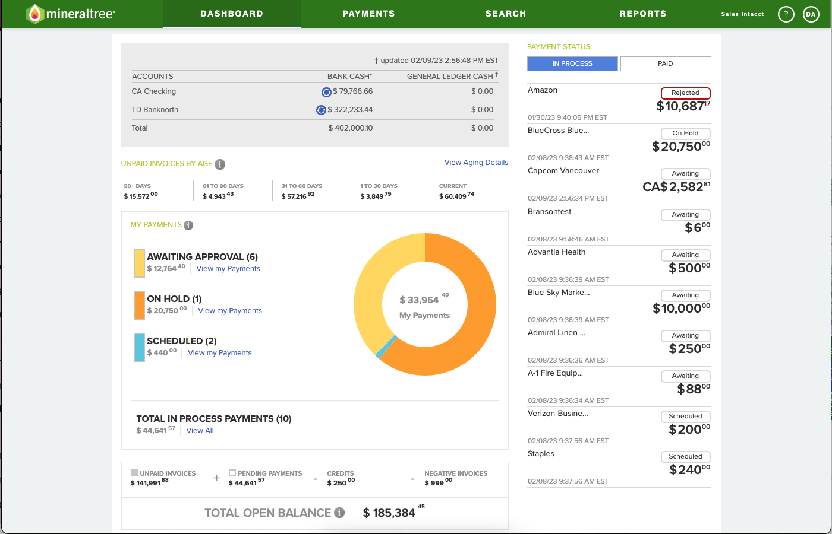Toggle the Pending Payments legend checkbox
The image size is (832, 534).
232,473
